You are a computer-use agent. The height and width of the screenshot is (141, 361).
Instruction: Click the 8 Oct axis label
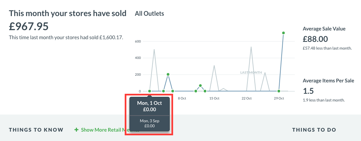(x=182, y=98)
